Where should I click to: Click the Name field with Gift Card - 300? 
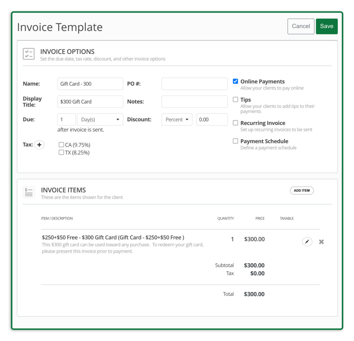[90, 84]
